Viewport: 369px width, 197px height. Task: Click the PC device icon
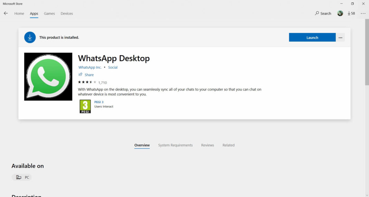(19, 177)
